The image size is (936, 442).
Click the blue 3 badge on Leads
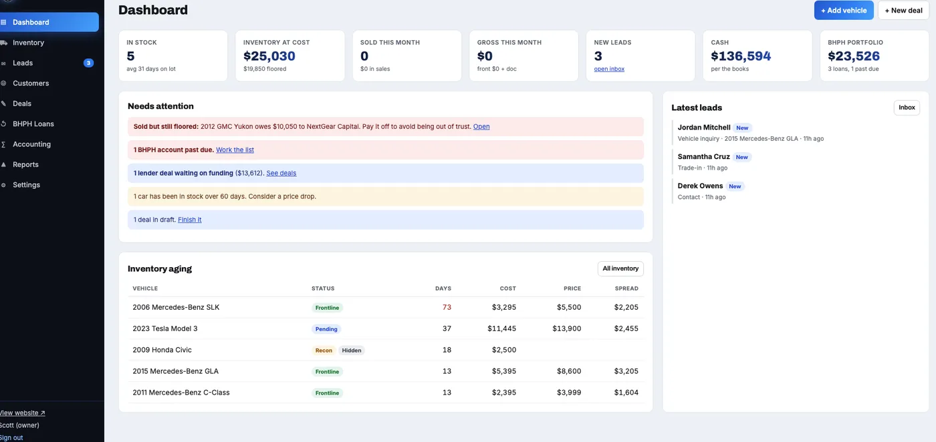88,63
